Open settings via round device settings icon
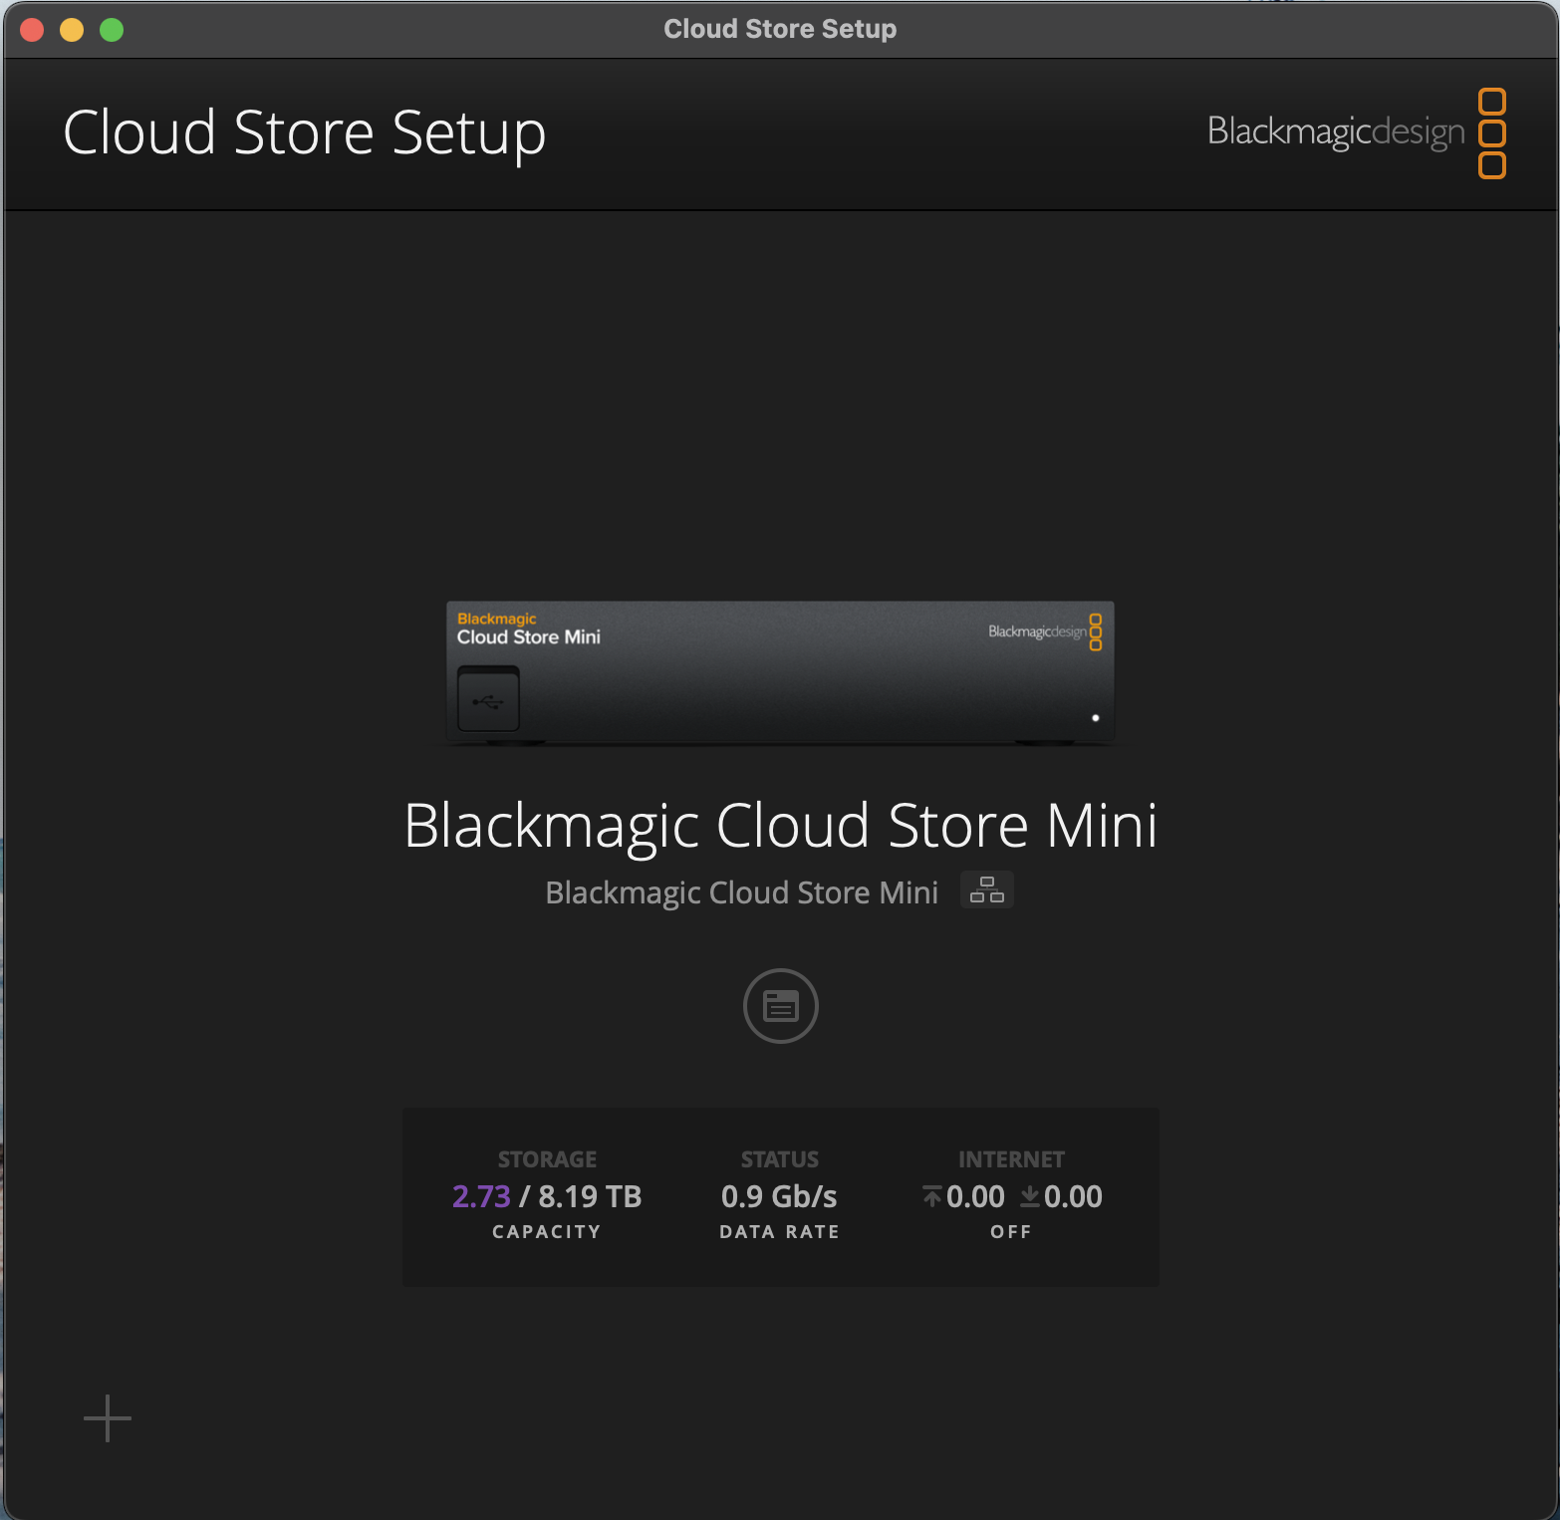This screenshot has width=1560, height=1520. tap(780, 1006)
